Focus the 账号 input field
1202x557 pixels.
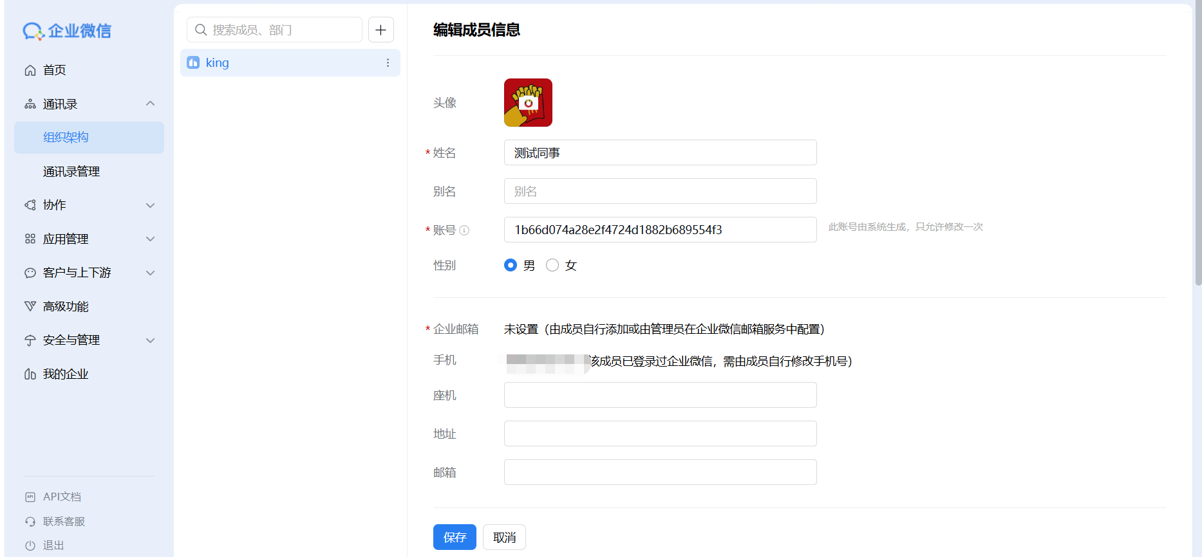click(x=661, y=230)
